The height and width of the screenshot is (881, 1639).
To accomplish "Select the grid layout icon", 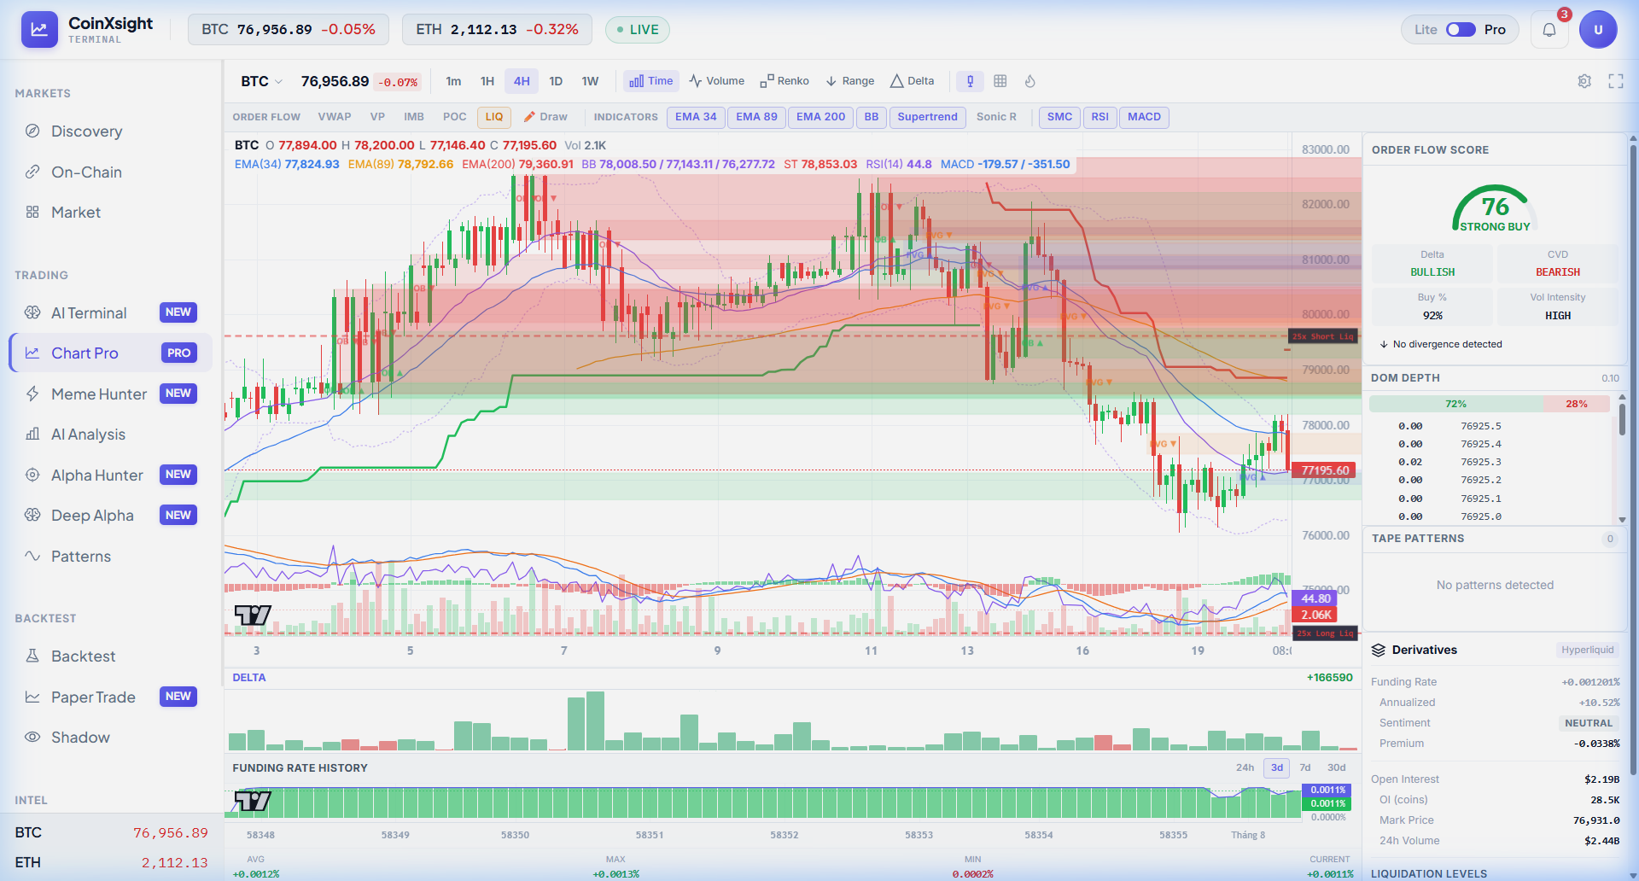I will 1000,81.
